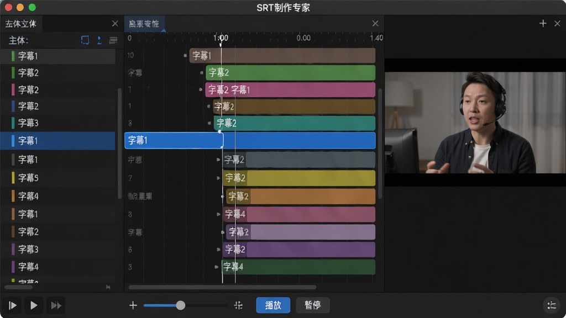566x318 pixels.
Task: Click the fit-to-view icon right of zoom slider
Action: (x=238, y=305)
